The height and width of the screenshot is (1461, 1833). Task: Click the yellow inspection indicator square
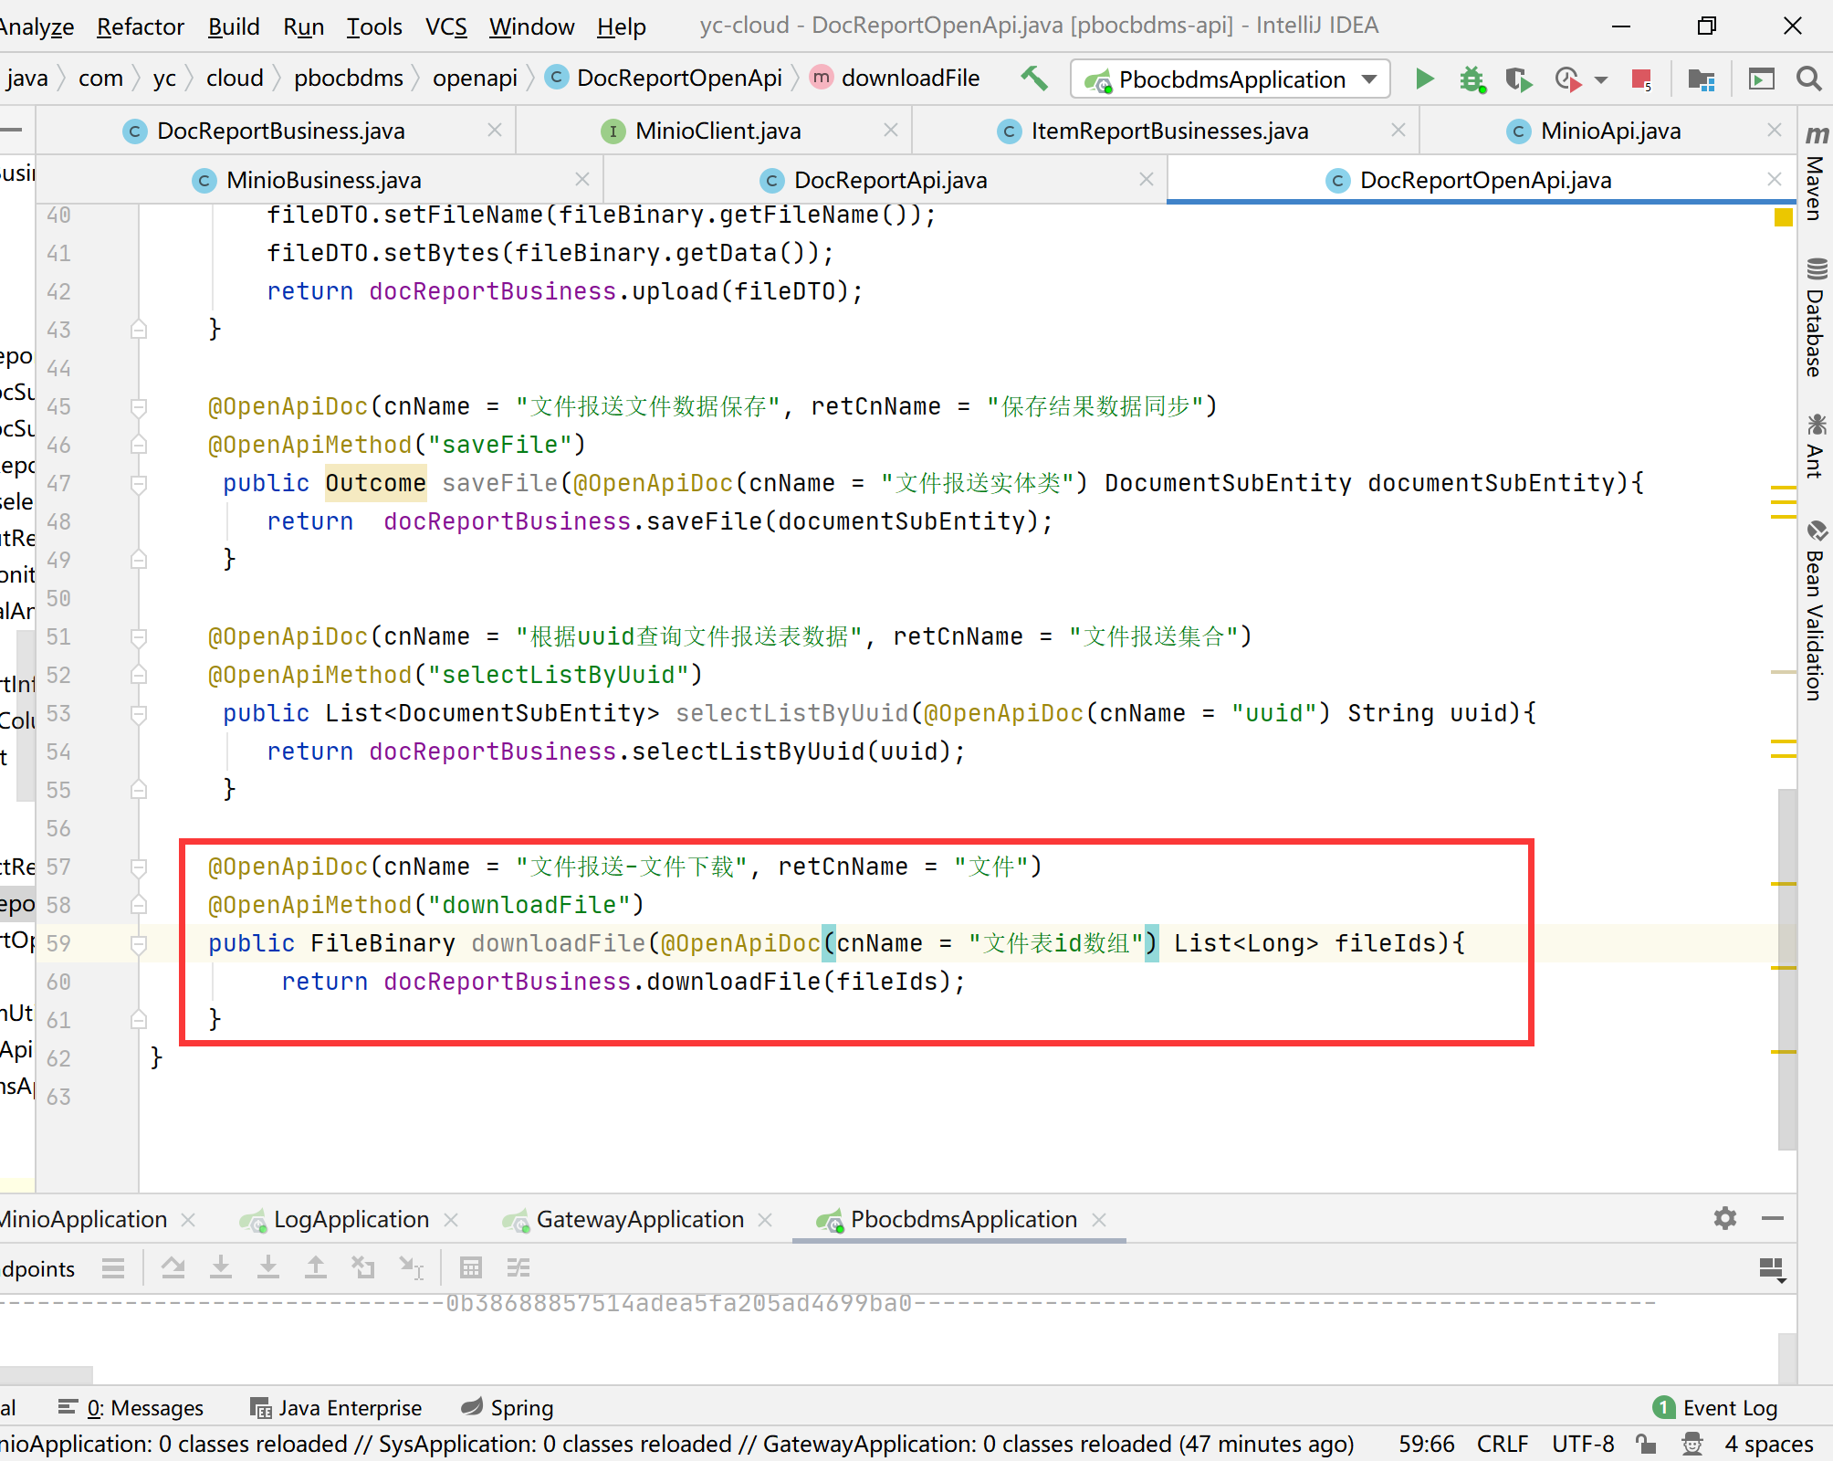(1783, 217)
